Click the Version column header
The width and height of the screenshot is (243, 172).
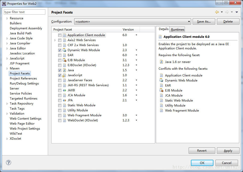[130, 30]
